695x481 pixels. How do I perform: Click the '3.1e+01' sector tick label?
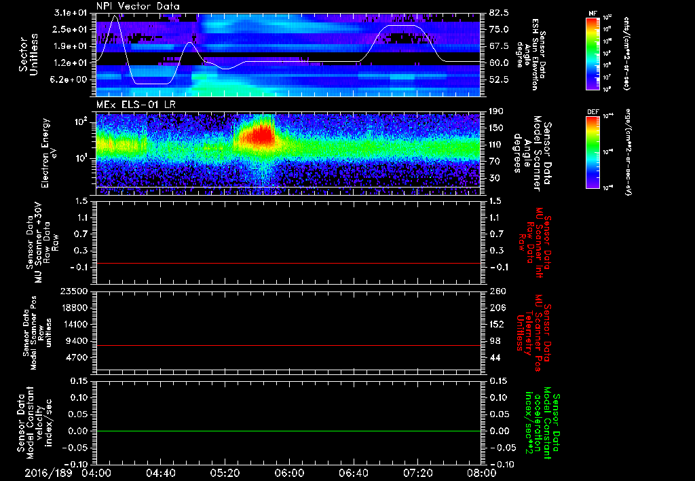point(71,12)
